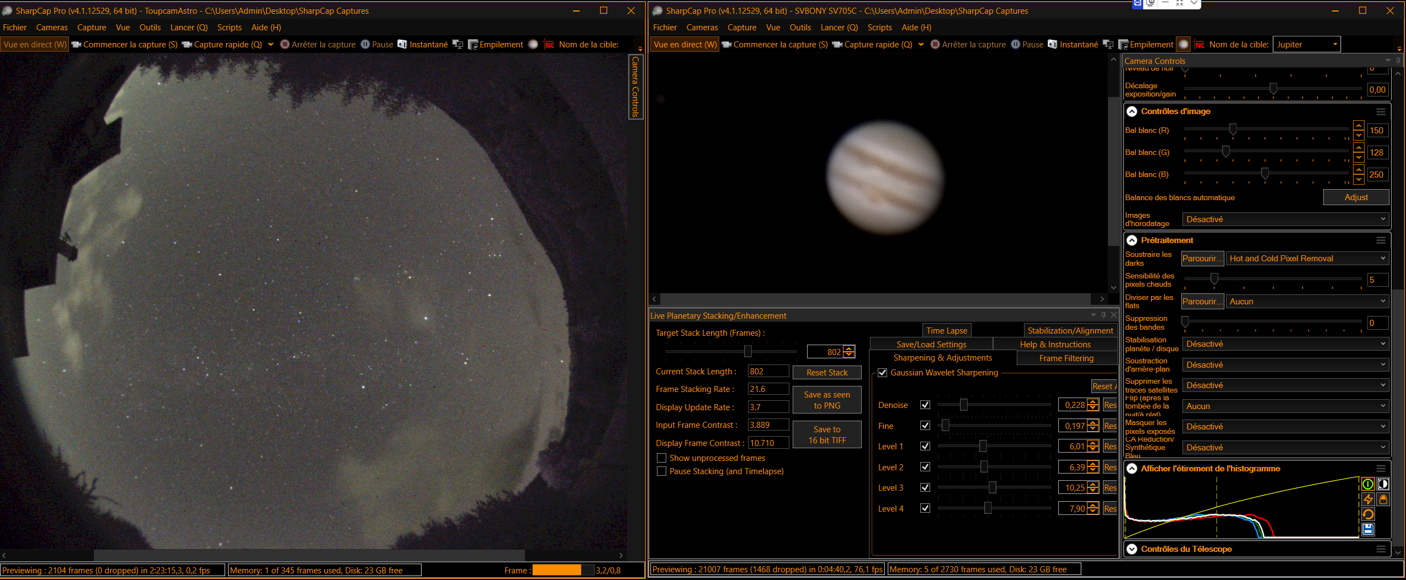Expand the Contrôles du Télescope section

click(x=1132, y=549)
